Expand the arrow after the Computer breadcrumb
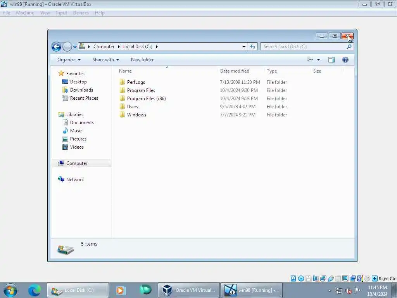The height and width of the screenshot is (298, 397). pos(119,47)
